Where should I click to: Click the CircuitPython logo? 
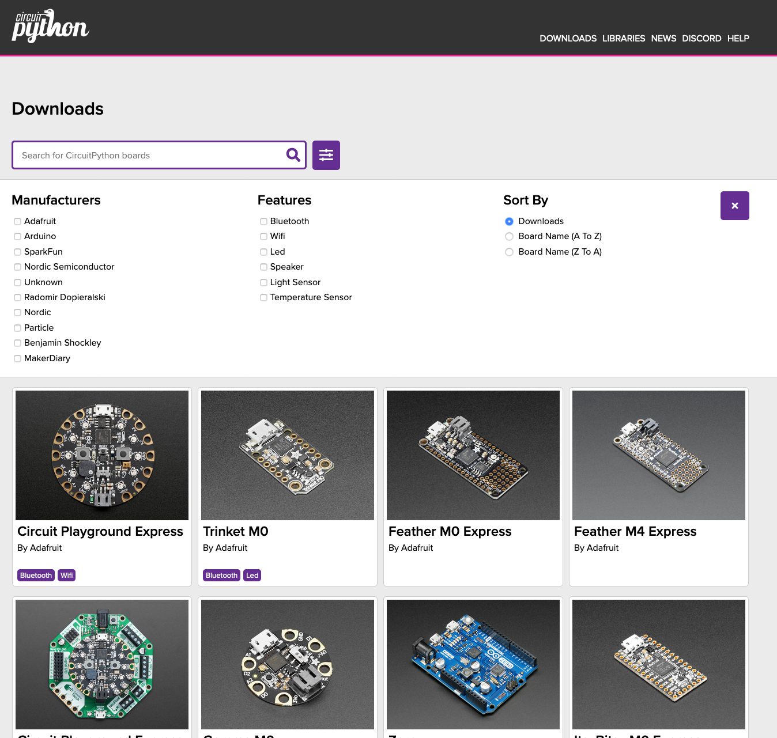[51, 26]
